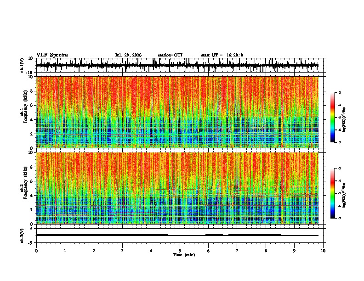Image resolution: width=364 pixels, height=281 pixels.
Task: Click the '5' tick on ch.3(V) axis
Action: click(x=32, y=228)
